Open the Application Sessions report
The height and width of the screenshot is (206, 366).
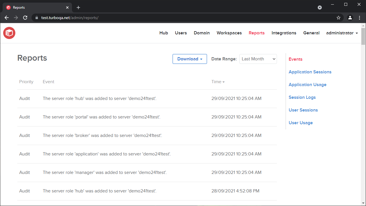pos(310,72)
